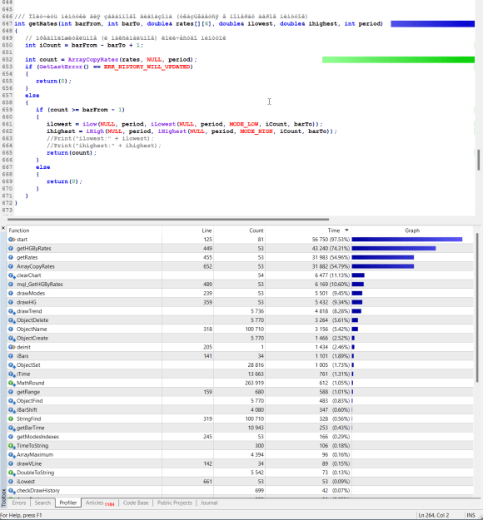483x520 pixels.
Task: Click the 56 750 (97.53%) time value
Action: 331,240
